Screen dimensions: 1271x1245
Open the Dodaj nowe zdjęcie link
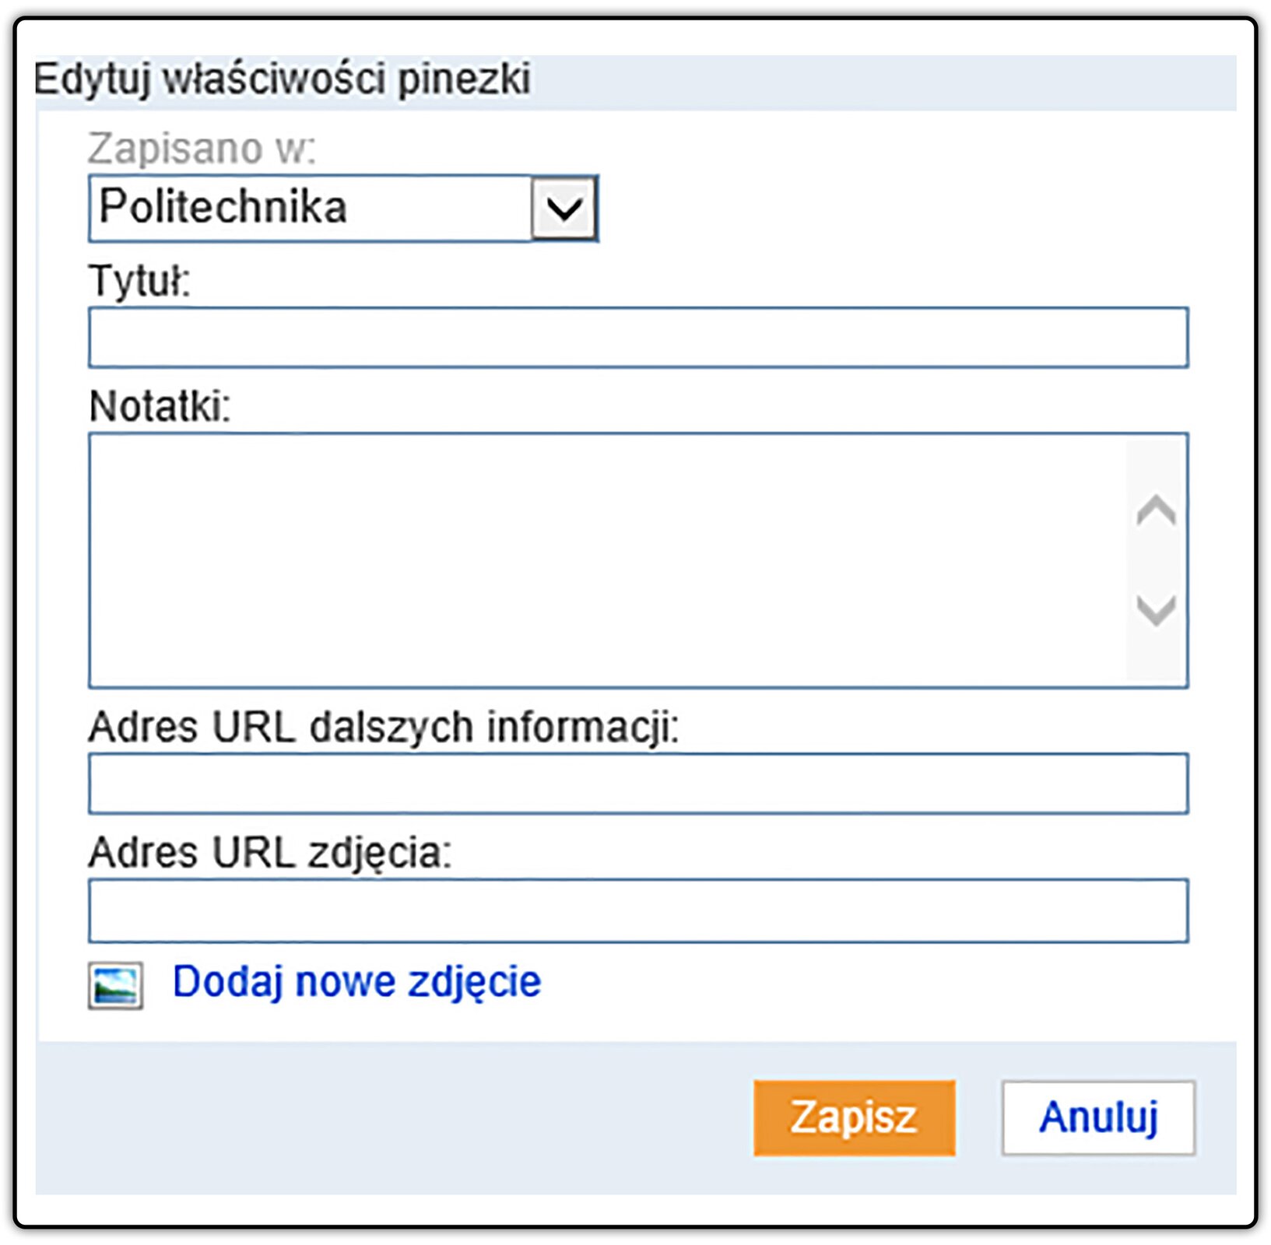[x=356, y=982]
